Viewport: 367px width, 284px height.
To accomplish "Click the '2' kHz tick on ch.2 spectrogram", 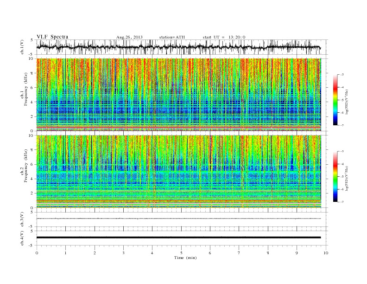I will [32, 194].
